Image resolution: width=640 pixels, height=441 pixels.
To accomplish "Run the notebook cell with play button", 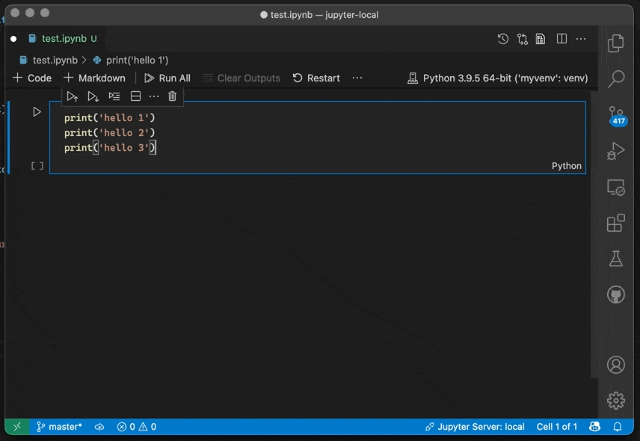I will pyautogui.click(x=37, y=112).
